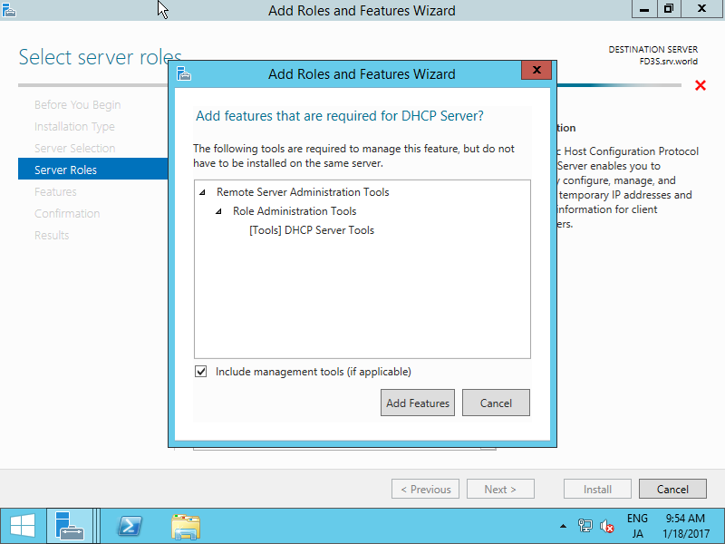Show hidden tray icons arrow
The image size is (725, 544).
pos(563,527)
